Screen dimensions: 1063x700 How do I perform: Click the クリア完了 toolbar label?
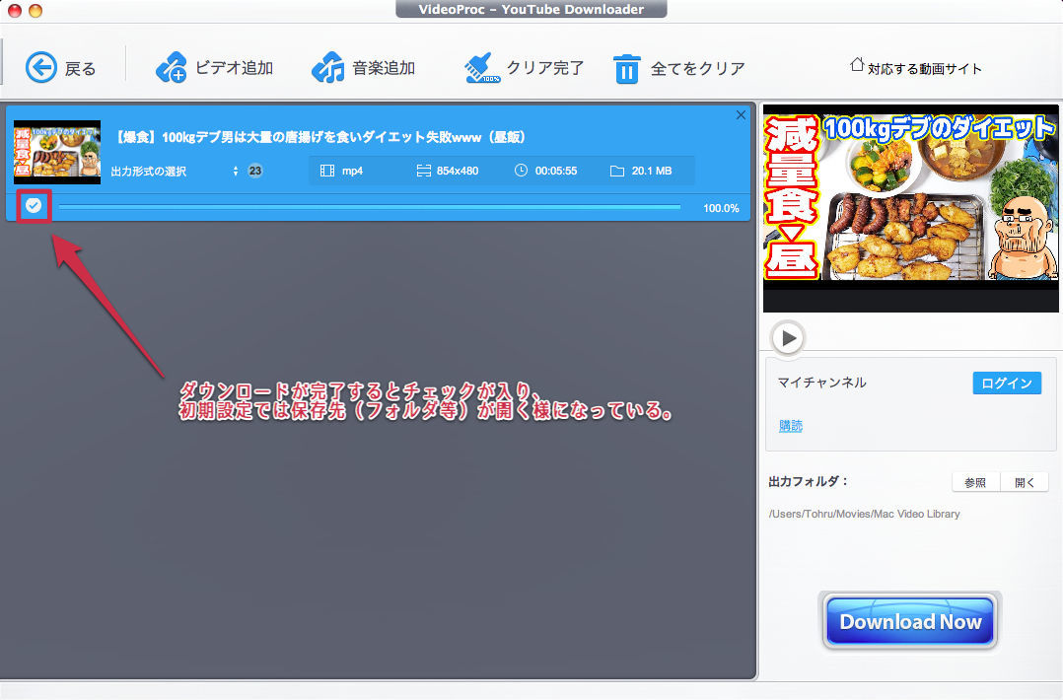(545, 68)
